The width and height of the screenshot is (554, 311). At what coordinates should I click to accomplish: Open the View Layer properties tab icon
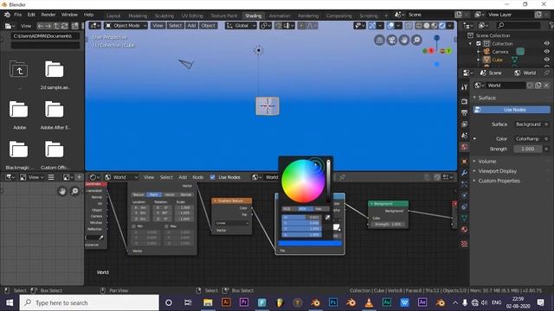click(x=464, y=124)
